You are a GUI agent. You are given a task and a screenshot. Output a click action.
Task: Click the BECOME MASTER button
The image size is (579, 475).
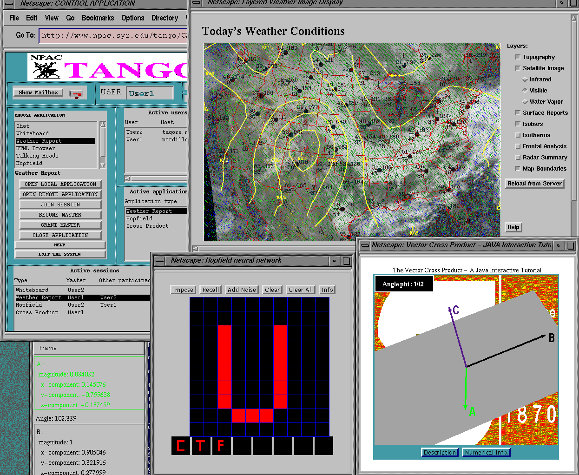point(60,215)
